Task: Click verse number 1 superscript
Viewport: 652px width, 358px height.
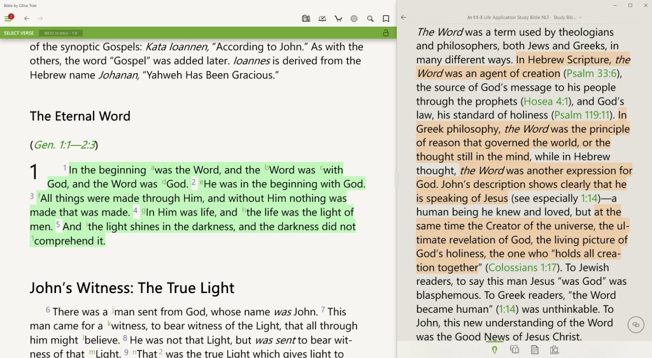Action: 65,168
